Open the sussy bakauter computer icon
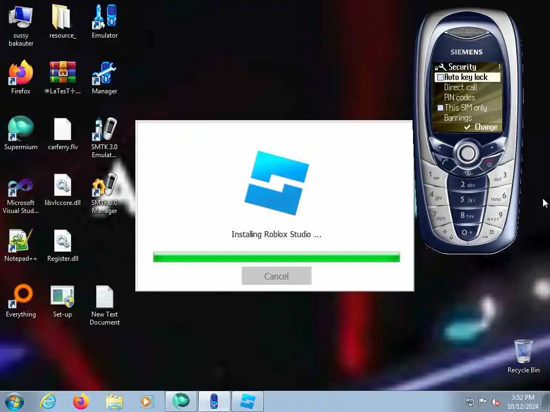The image size is (550, 412). pyautogui.click(x=21, y=26)
